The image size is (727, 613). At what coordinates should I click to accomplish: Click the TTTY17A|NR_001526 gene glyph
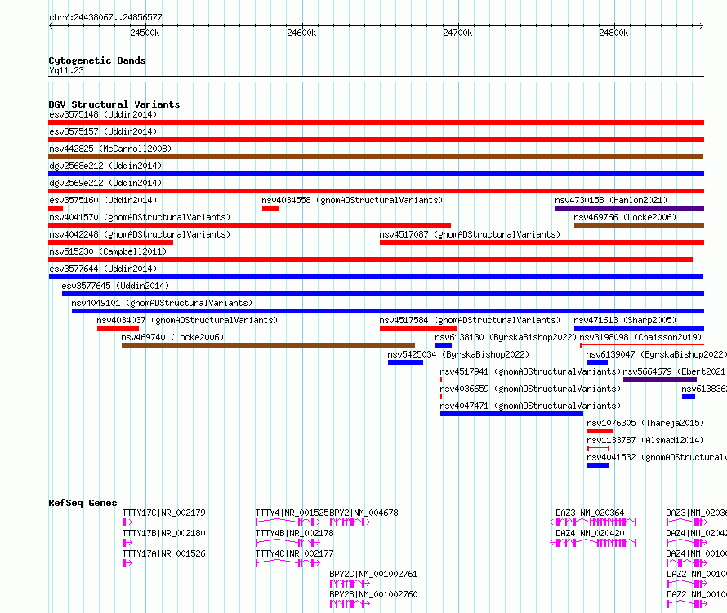(x=127, y=563)
